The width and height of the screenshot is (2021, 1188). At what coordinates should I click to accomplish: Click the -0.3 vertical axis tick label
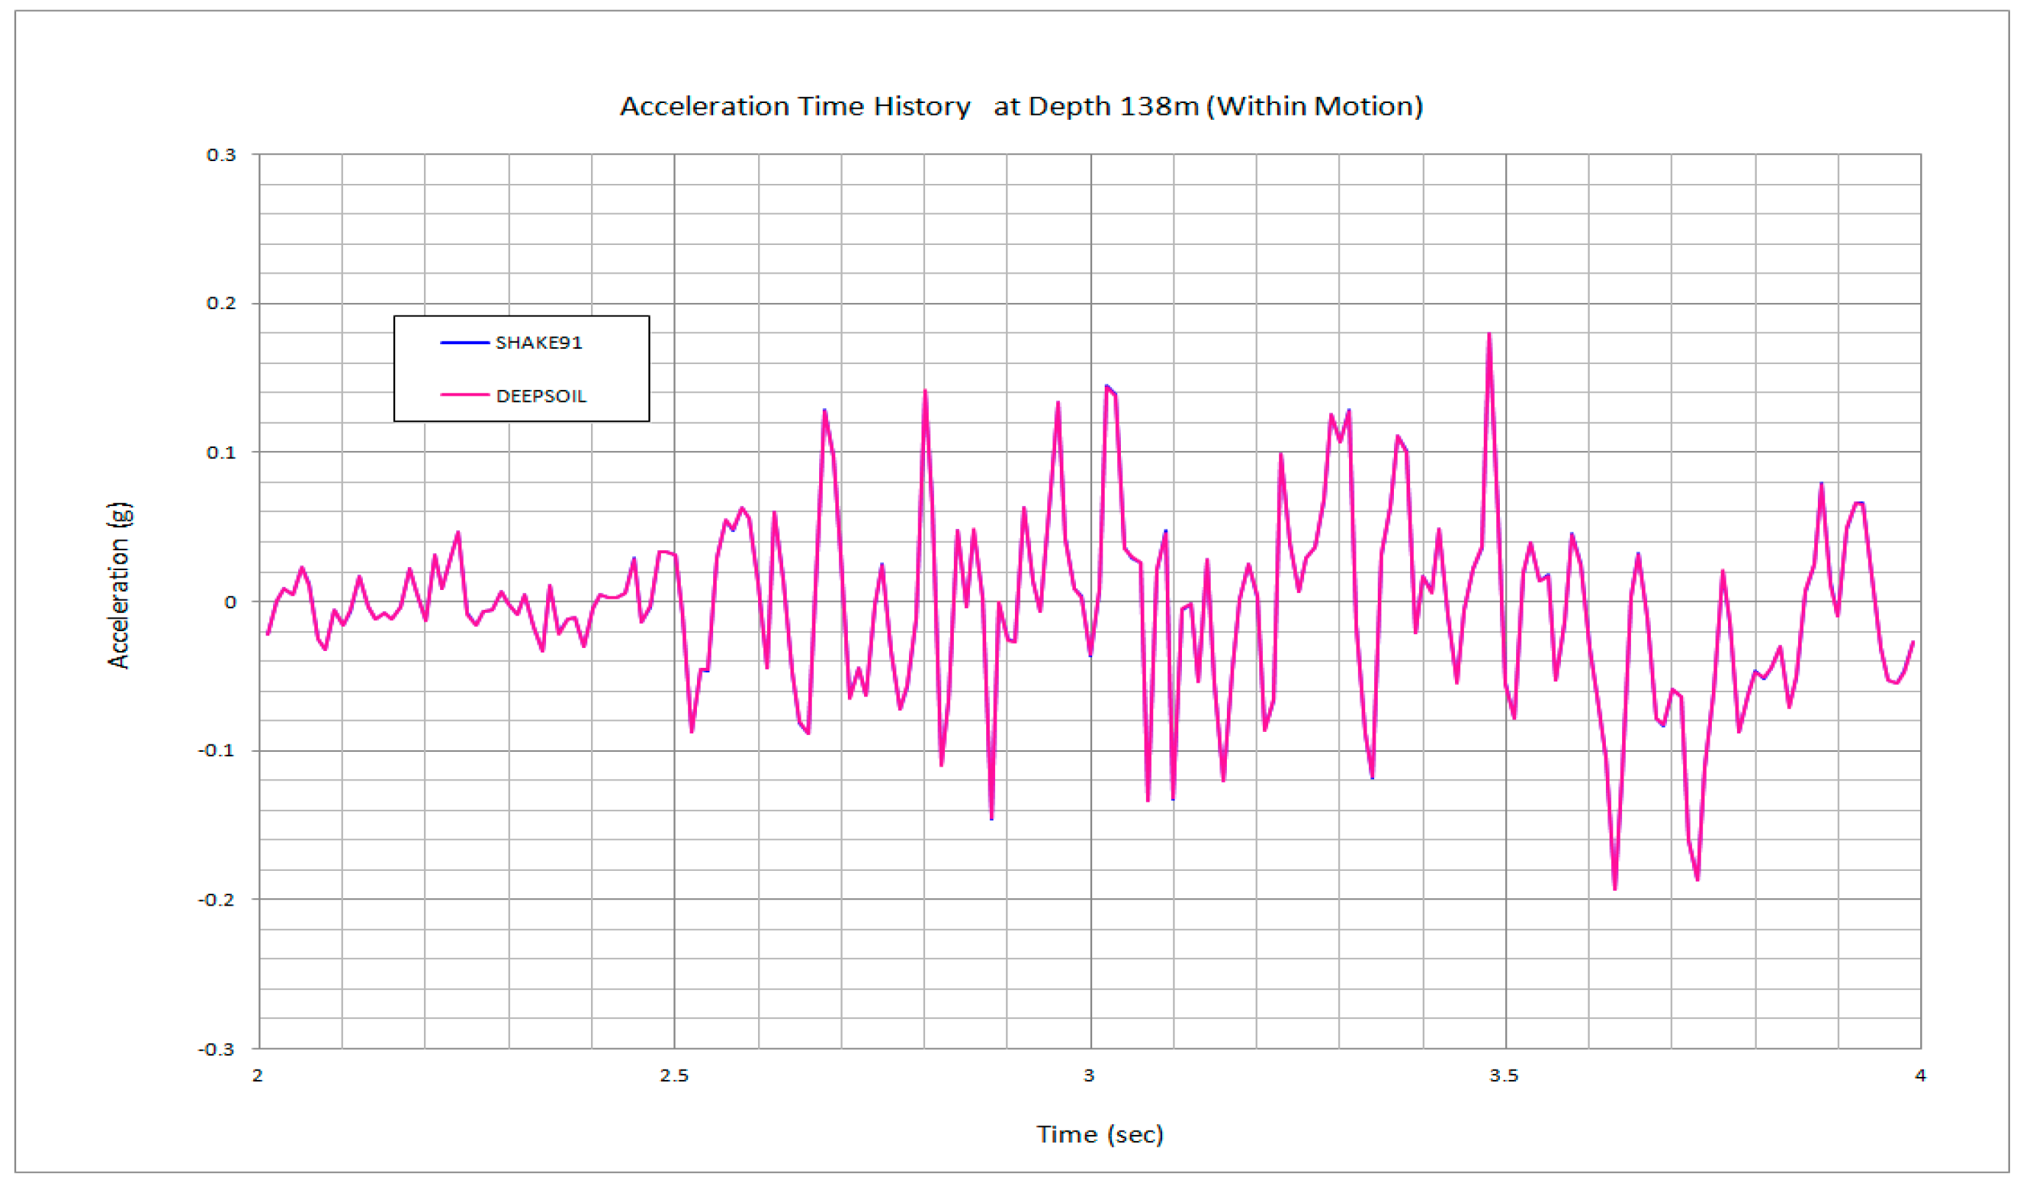coord(216,1050)
